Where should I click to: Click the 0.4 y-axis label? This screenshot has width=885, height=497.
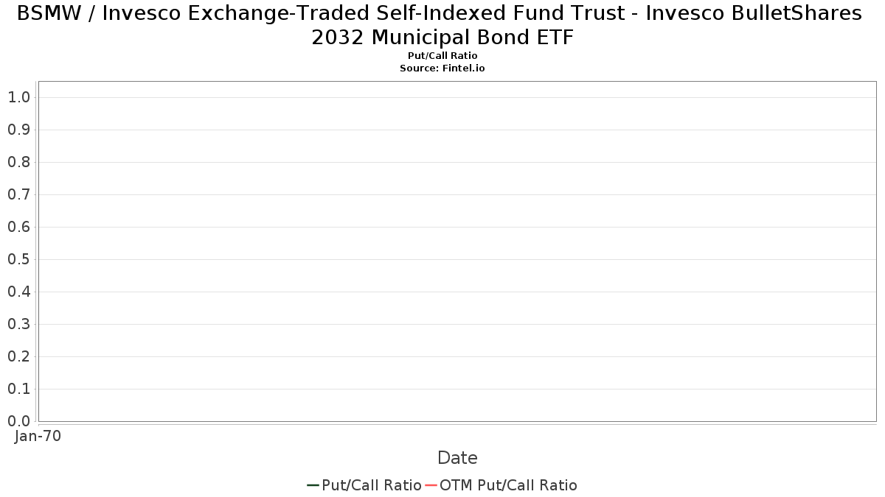pyautogui.click(x=18, y=292)
